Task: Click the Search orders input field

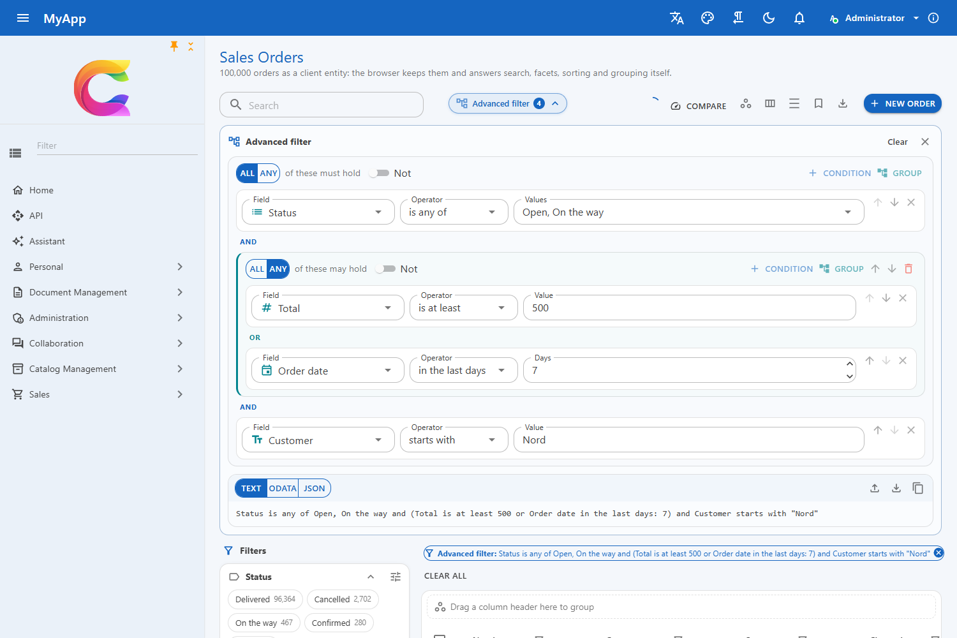Action: (322, 105)
